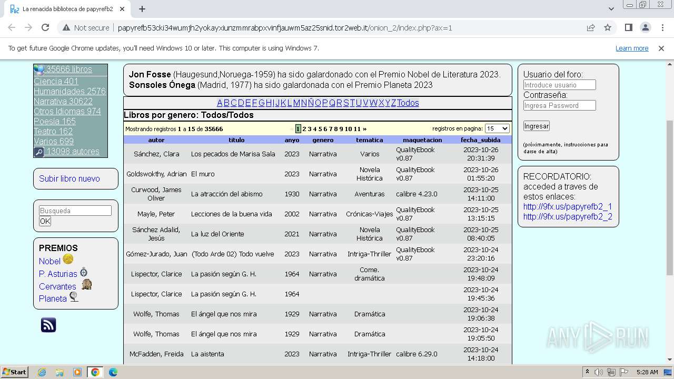This screenshot has height=379, width=674.
Task: Go back with the browser back arrow
Action: tap(12, 27)
